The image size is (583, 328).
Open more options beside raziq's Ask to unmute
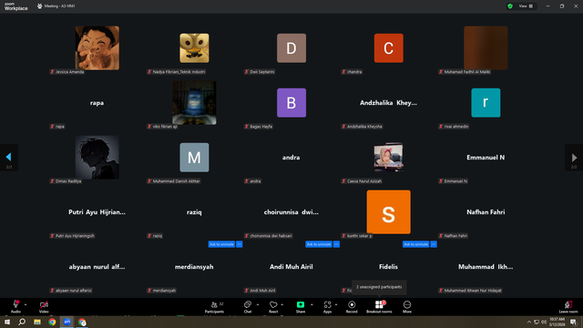[x=240, y=244]
